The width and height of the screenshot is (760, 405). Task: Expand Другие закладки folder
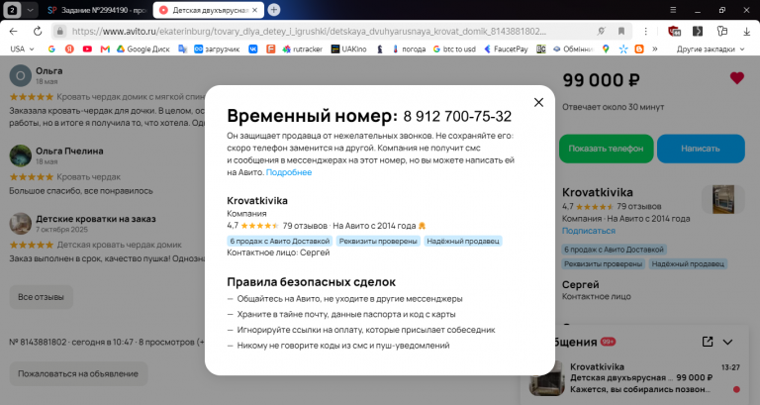point(711,49)
